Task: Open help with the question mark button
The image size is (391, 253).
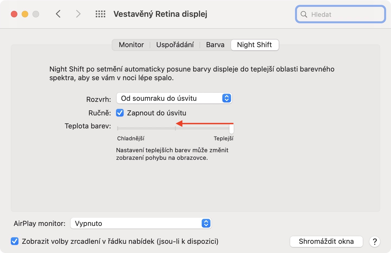Action: (374, 242)
